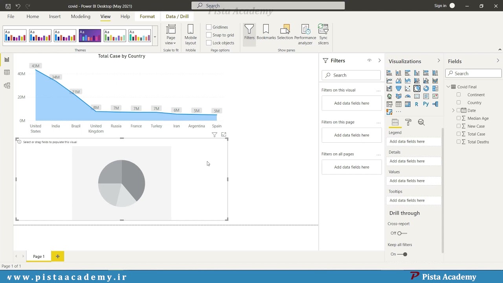Open more options for Filters on this visual
This screenshot has width=503, height=283.
point(378,90)
